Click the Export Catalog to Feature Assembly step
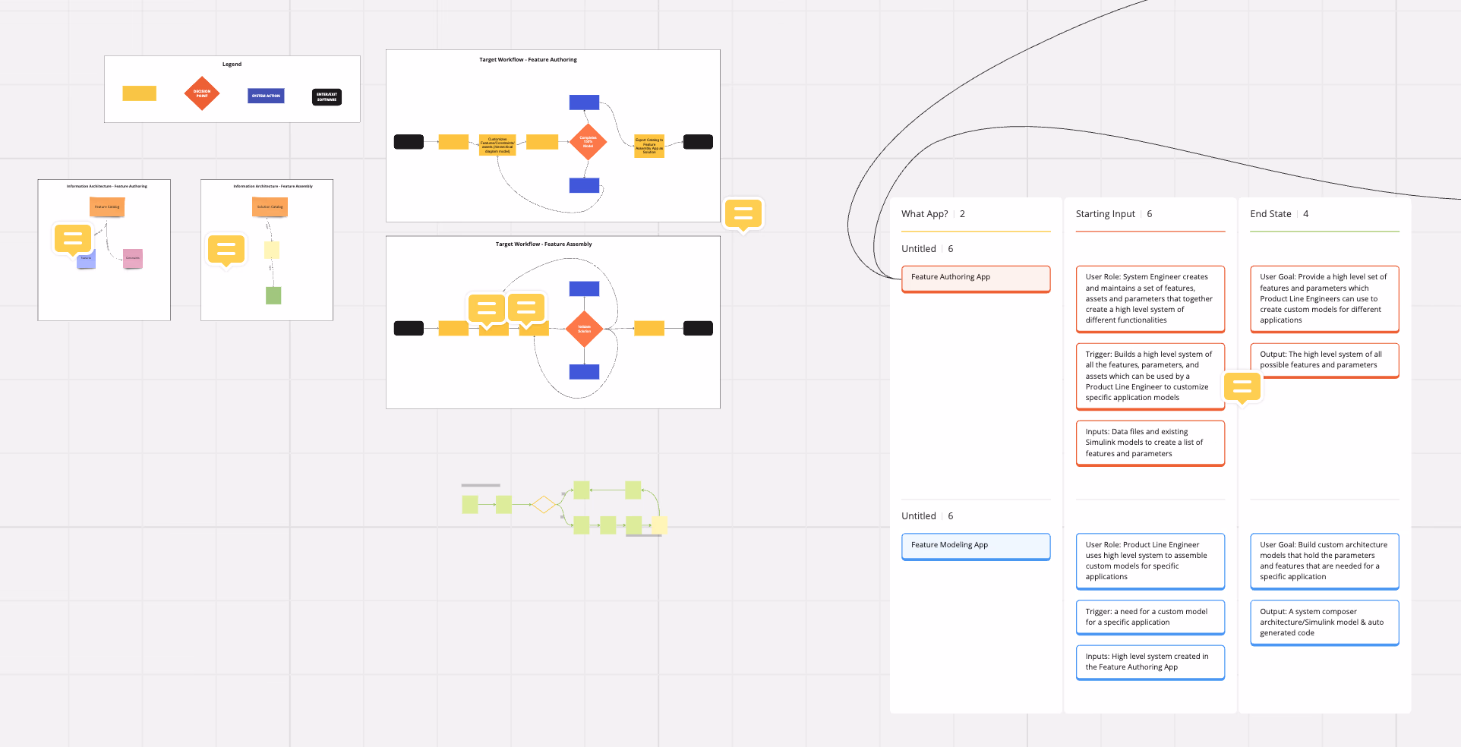Viewport: 1461px width, 747px height. coord(649,146)
